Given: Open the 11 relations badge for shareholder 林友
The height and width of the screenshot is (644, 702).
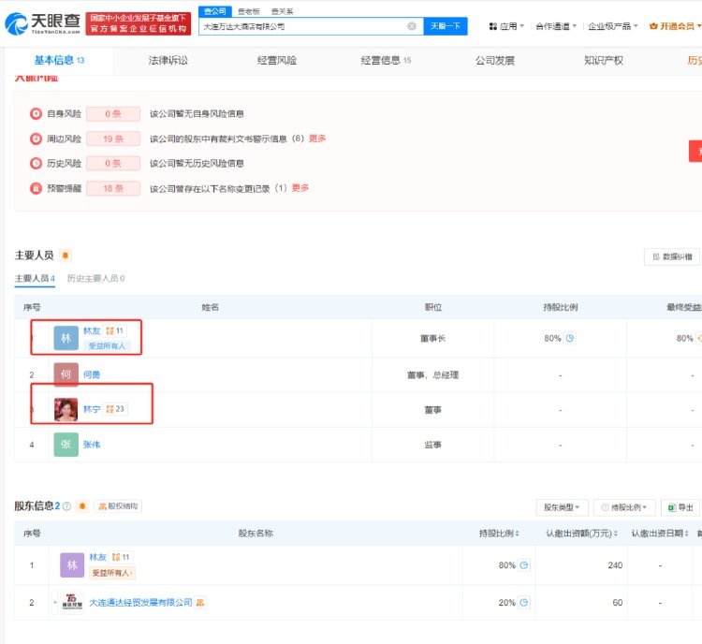Looking at the screenshot, I should 121,557.
